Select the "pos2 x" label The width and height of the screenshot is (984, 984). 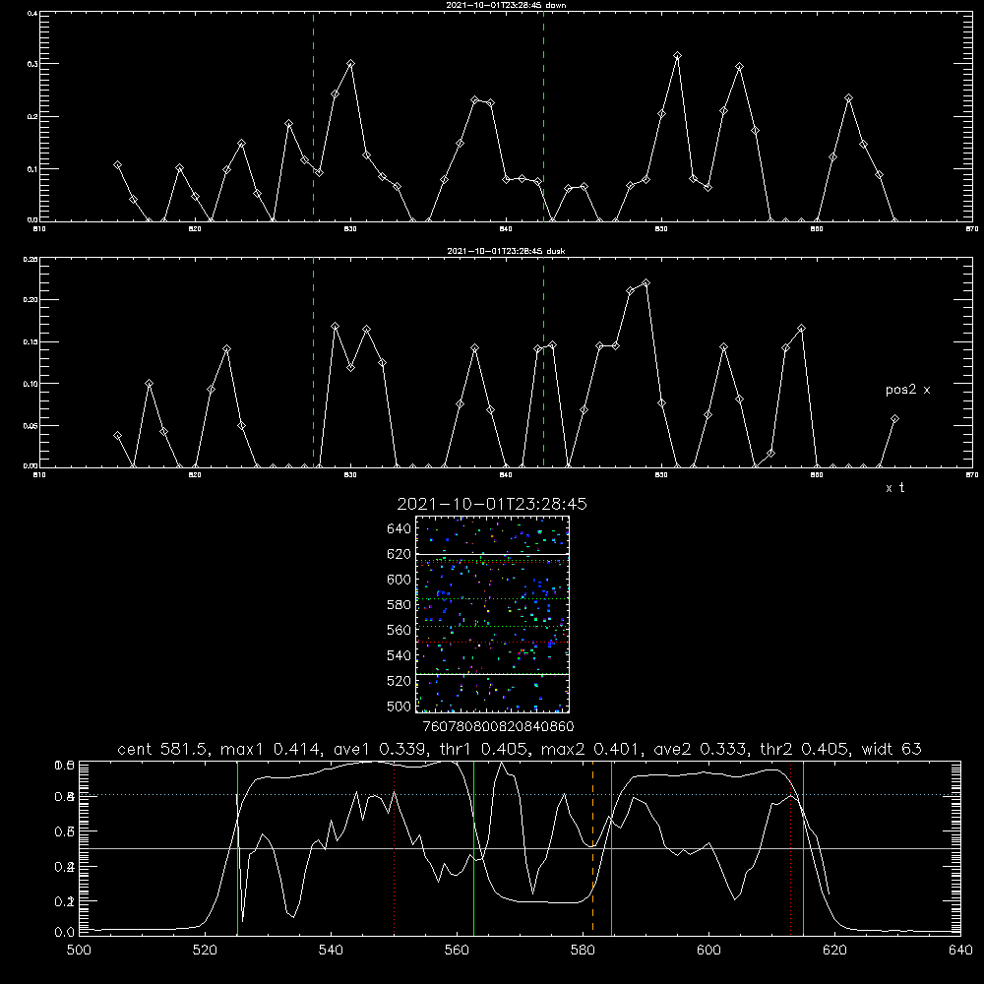(x=907, y=390)
